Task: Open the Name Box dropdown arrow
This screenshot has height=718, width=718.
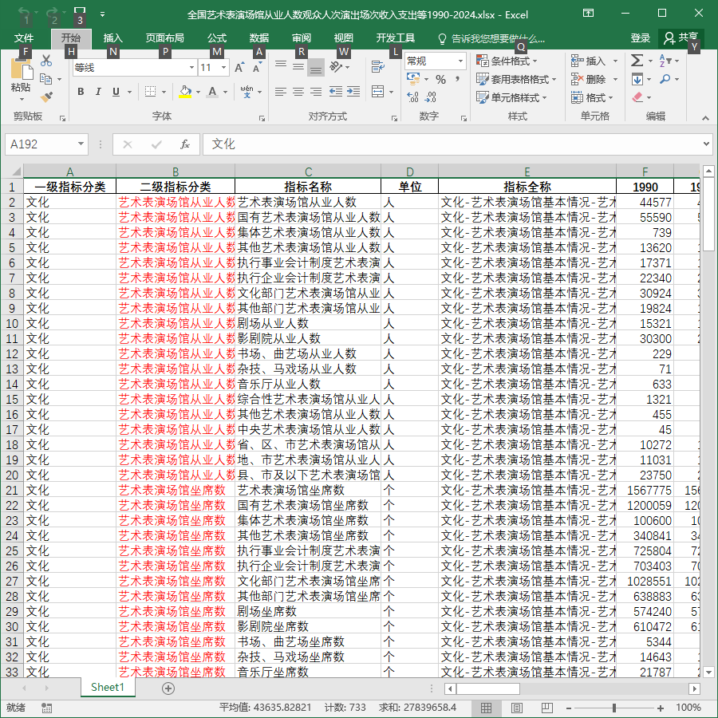Action: pos(81,144)
